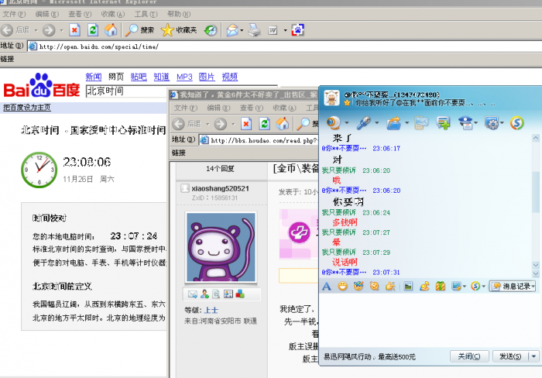Click the music sharing note icon

pos(424,286)
